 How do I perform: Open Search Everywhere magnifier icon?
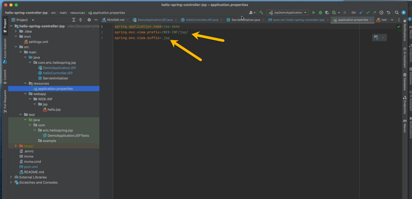(397, 13)
